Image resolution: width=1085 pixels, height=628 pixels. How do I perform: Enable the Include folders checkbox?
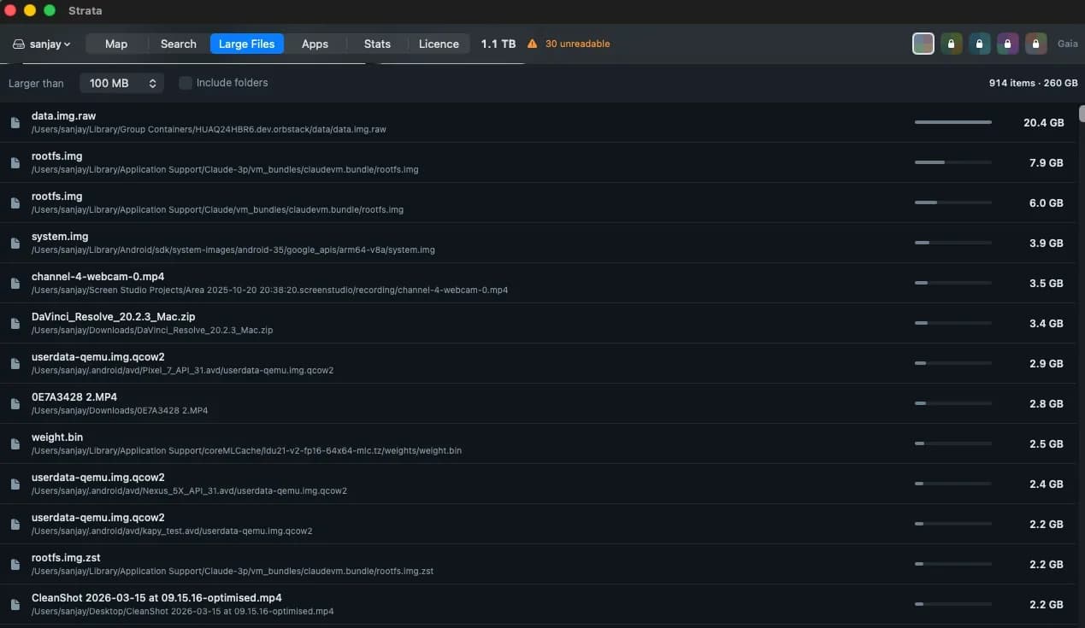pyautogui.click(x=185, y=83)
